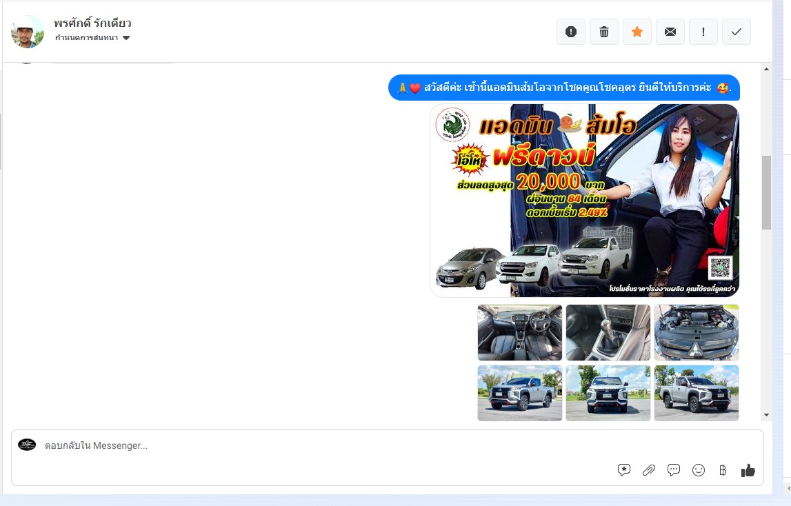Mark the conversation as done with the checkmark
The height and width of the screenshot is (506, 791).
click(x=737, y=32)
